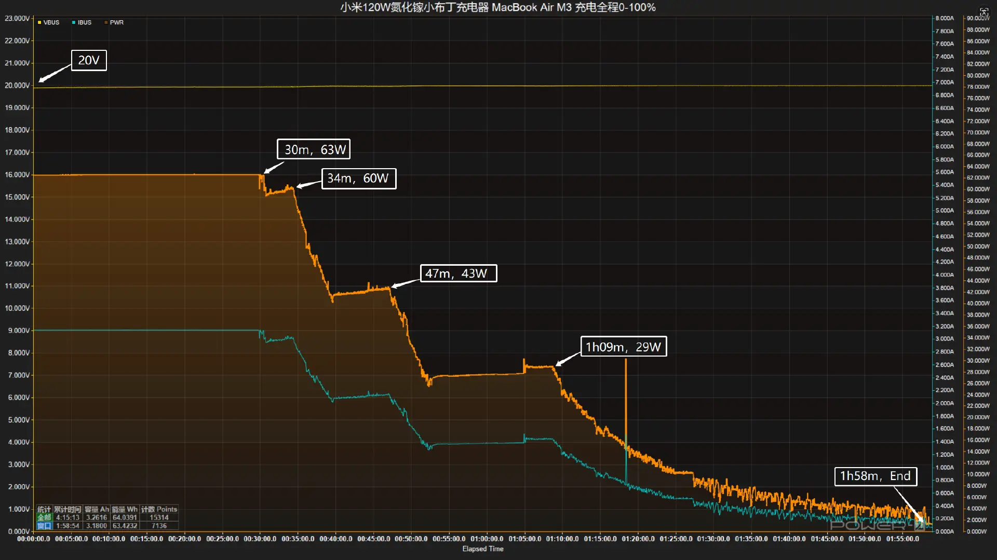The height and width of the screenshot is (560, 997).
Task: Toggle the PWR legend entry
Action: pyautogui.click(x=114, y=22)
